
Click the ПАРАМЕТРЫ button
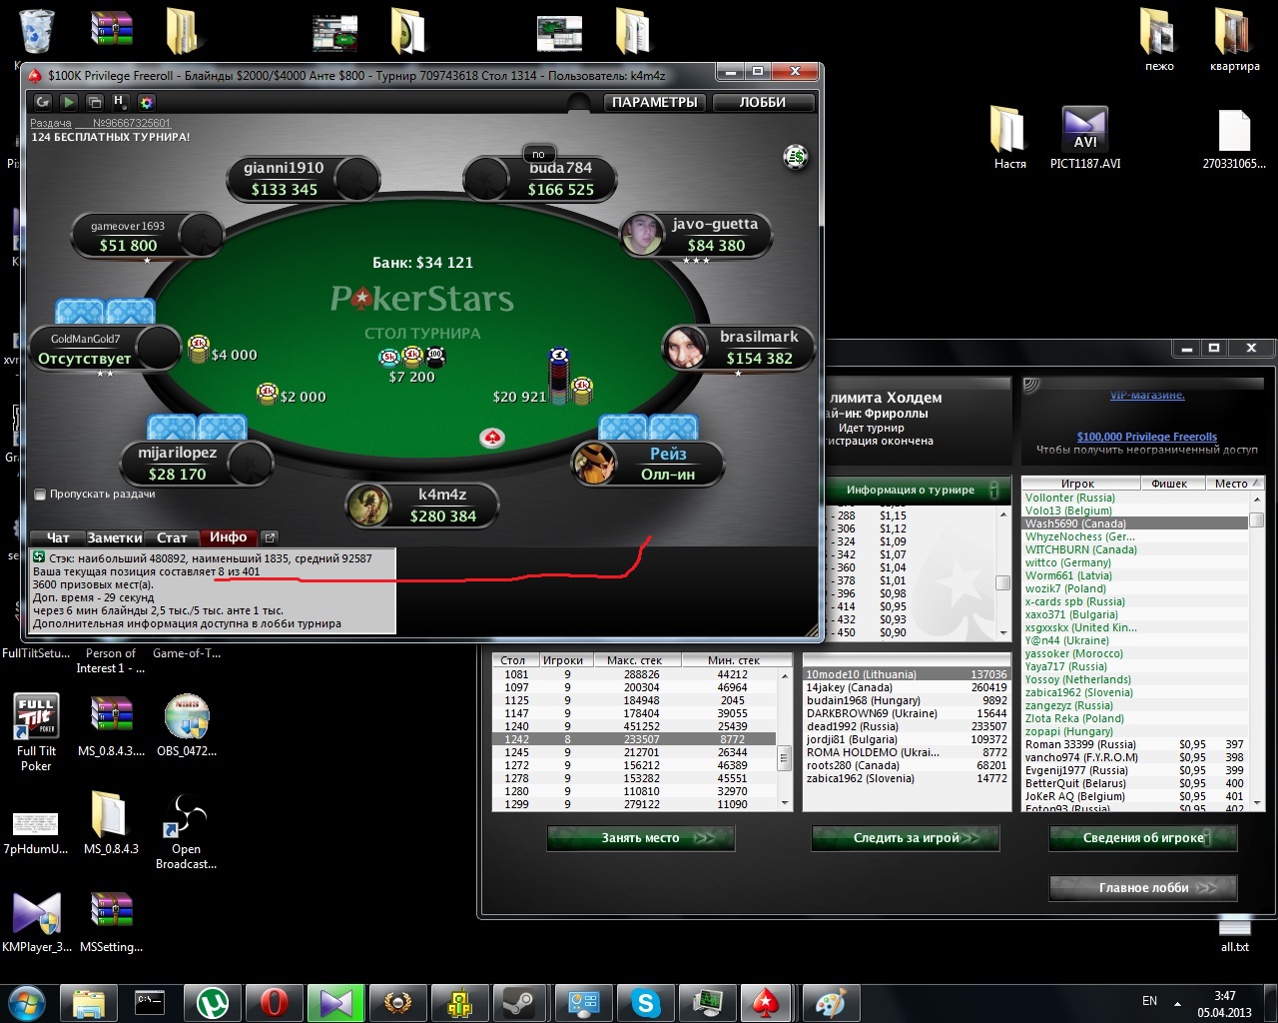(x=654, y=102)
